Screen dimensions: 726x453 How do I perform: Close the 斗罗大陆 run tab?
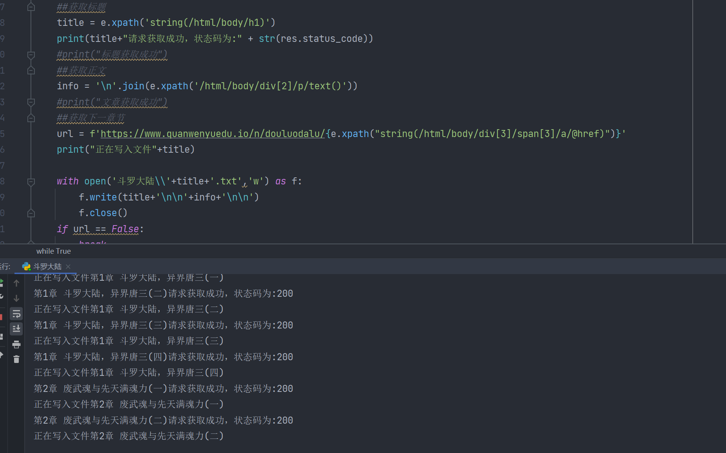[68, 267]
